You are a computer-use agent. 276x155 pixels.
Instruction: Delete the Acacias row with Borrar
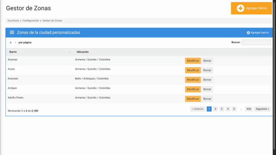(207, 61)
